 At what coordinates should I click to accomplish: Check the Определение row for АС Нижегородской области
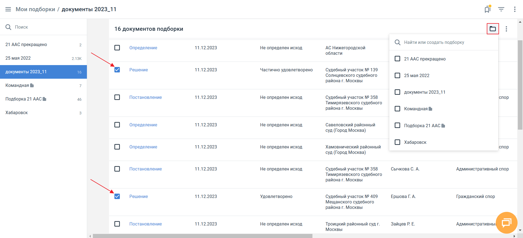click(117, 48)
